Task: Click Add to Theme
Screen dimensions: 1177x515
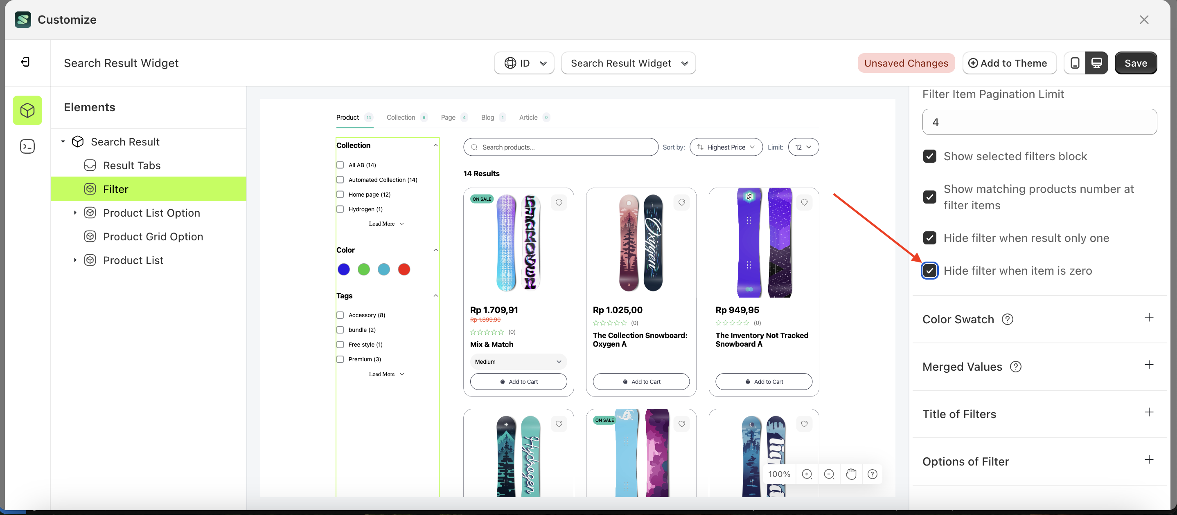Action: point(1009,63)
